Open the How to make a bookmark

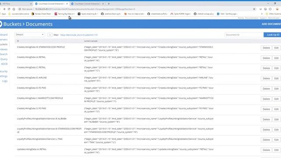[x=134, y=14]
